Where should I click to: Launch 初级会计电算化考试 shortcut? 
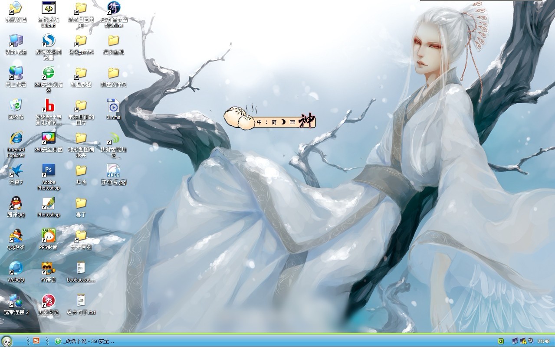[x=49, y=112]
